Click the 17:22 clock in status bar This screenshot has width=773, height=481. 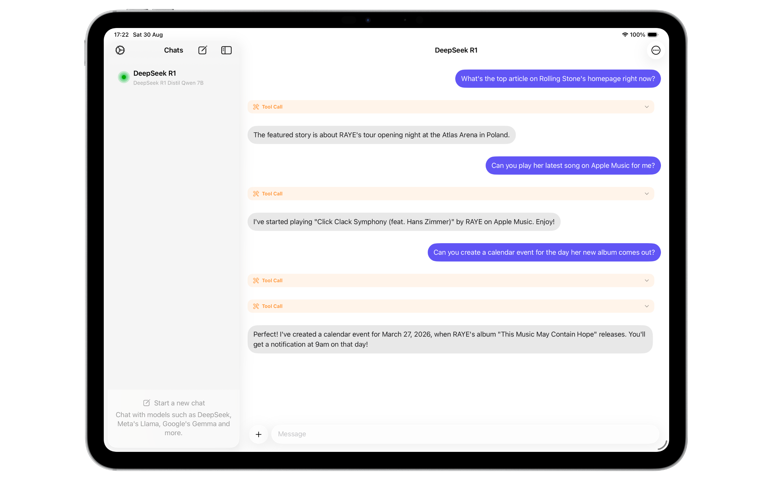click(x=121, y=35)
